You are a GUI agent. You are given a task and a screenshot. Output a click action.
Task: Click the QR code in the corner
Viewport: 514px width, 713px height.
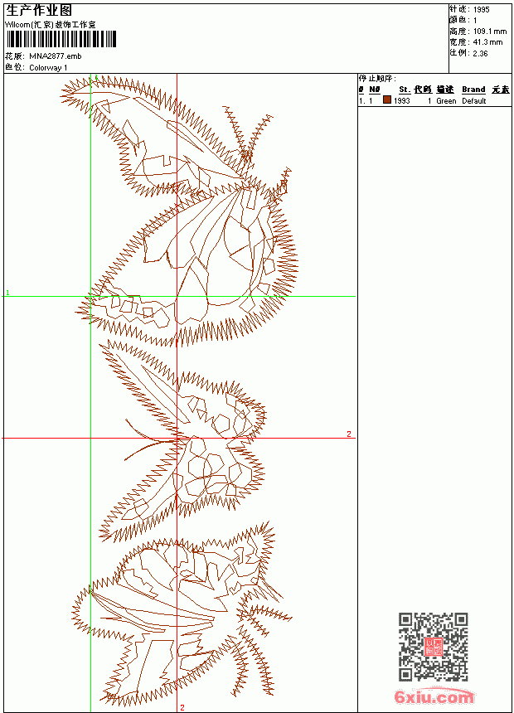pyautogui.click(x=434, y=647)
